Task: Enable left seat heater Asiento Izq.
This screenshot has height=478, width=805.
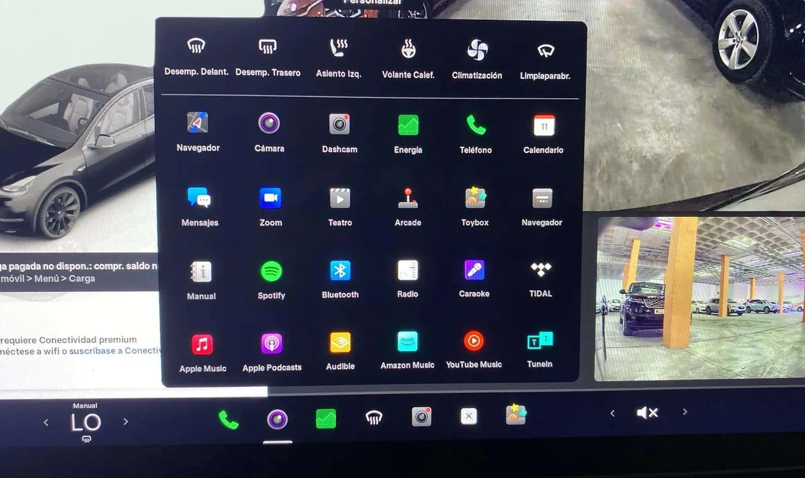Action: click(x=339, y=49)
